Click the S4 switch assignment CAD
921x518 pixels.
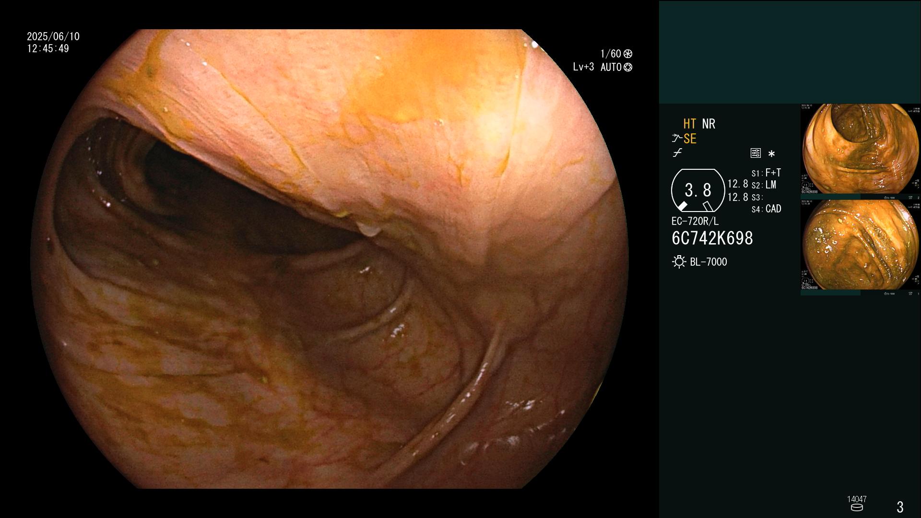(773, 209)
